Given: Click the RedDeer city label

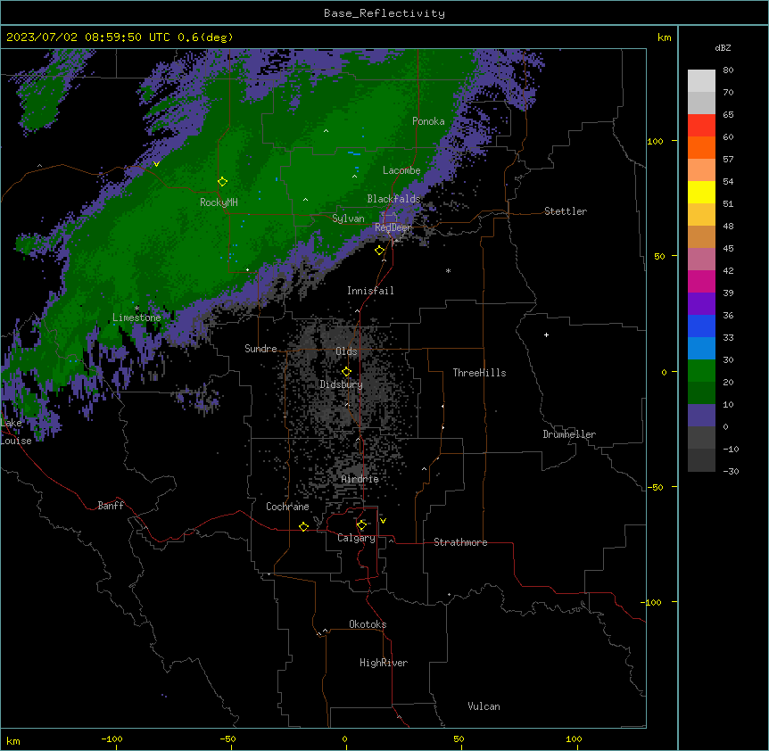Looking at the screenshot, I should pos(393,227).
